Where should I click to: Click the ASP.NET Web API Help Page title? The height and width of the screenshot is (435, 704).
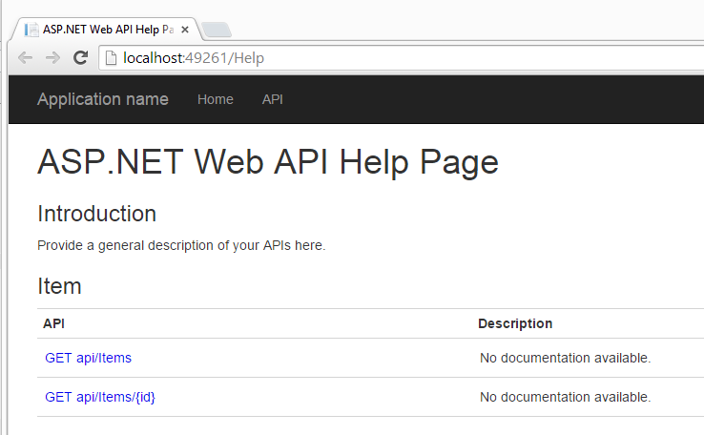pos(268,162)
